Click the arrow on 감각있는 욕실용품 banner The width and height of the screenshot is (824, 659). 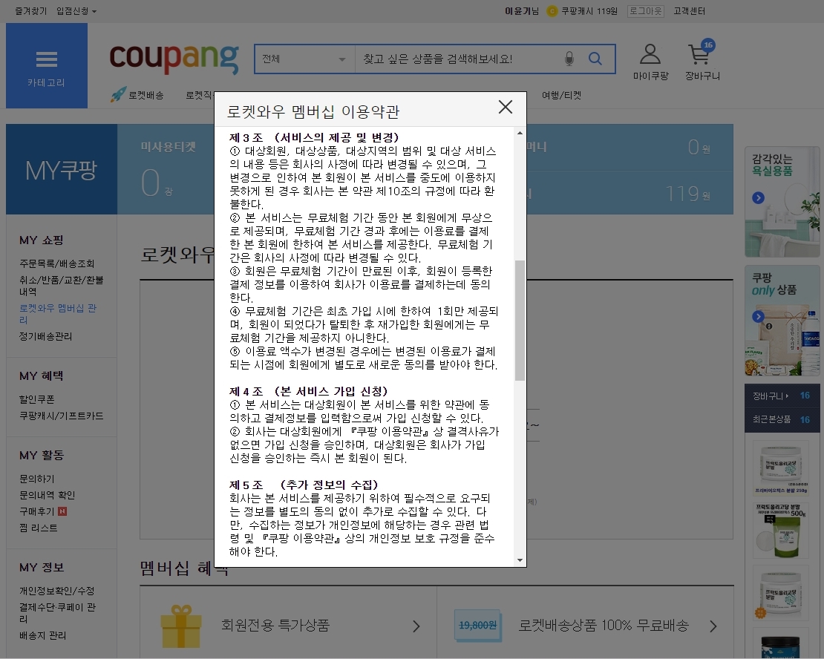pyautogui.click(x=758, y=198)
